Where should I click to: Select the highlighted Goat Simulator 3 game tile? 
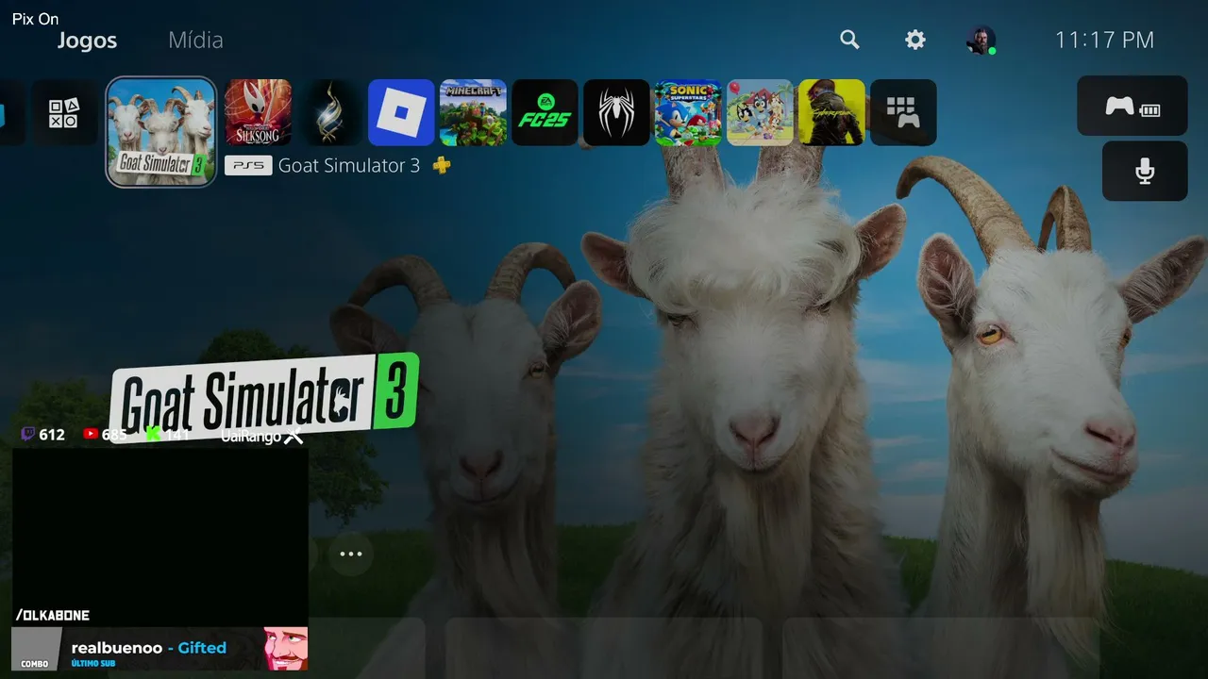pos(161,132)
